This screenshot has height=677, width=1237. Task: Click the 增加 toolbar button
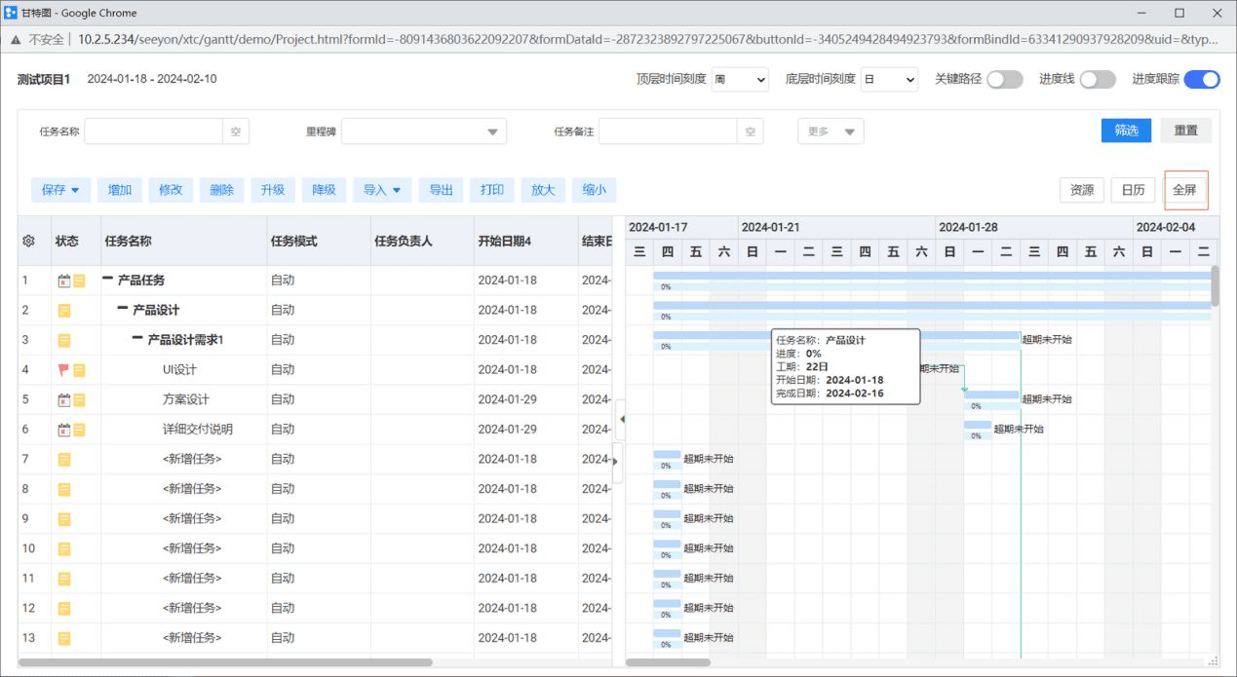pos(120,190)
